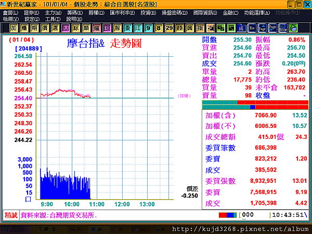Screen dimensions: 312x234
Task: Click the Esc toolbar button icon
Action: [252, 28]
